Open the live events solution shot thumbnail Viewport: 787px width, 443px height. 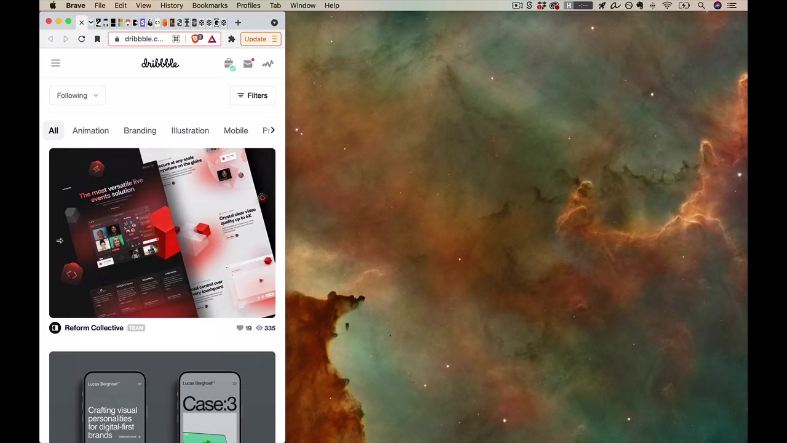click(162, 233)
